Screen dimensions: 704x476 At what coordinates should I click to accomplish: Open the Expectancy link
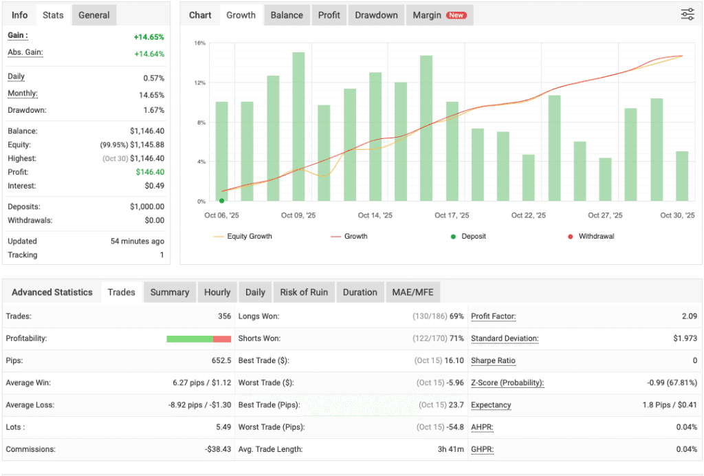(491, 405)
